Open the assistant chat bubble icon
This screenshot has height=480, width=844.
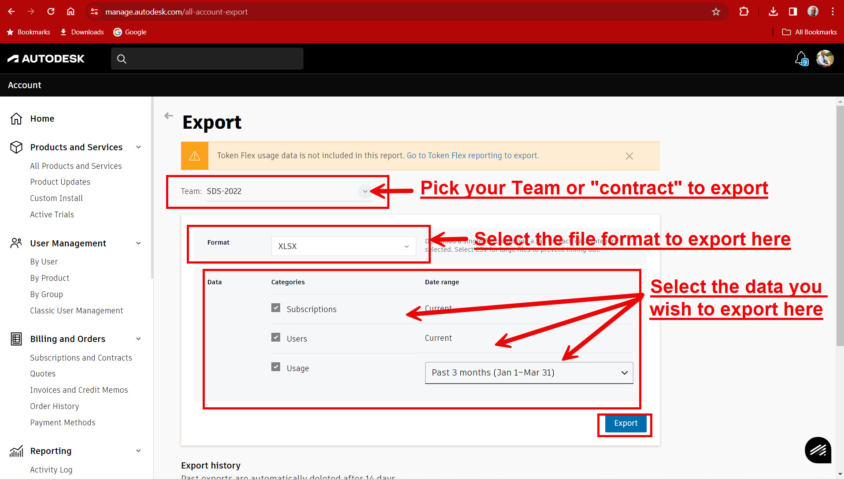coord(818,450)
